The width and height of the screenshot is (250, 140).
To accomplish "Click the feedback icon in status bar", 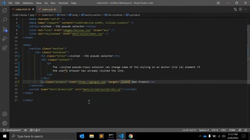I will (240, 130).
